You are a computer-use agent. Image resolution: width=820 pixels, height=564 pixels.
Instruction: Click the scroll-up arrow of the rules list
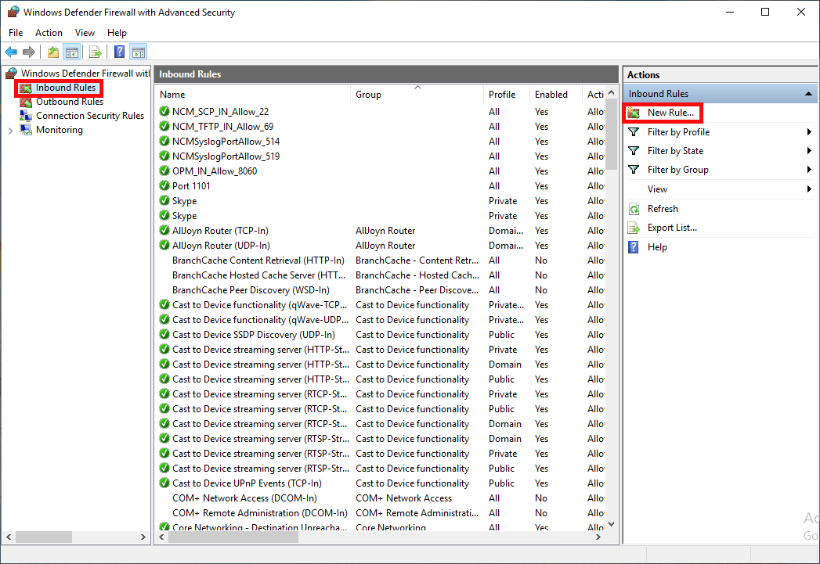coord(611,93)
